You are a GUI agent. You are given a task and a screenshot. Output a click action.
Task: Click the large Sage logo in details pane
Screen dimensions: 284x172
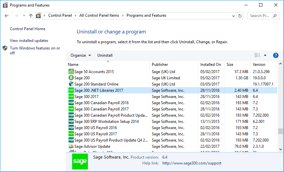80,161
